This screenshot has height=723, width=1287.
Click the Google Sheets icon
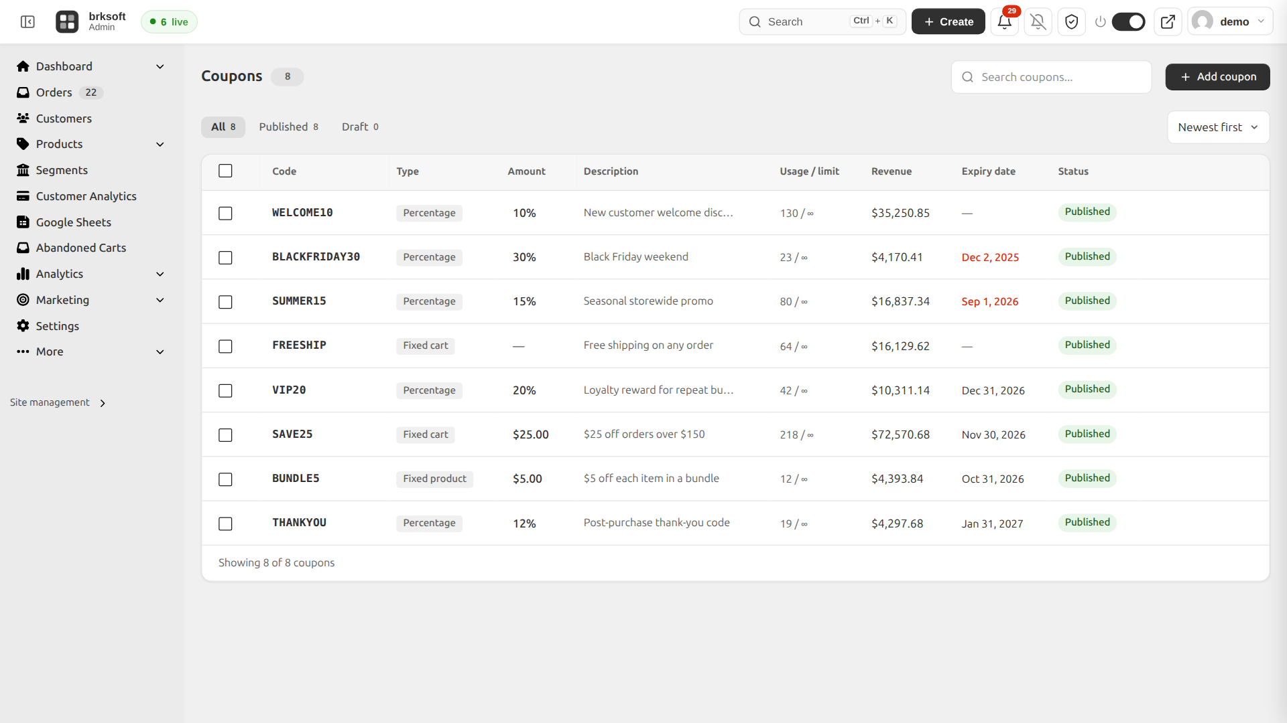click(23, 222)
